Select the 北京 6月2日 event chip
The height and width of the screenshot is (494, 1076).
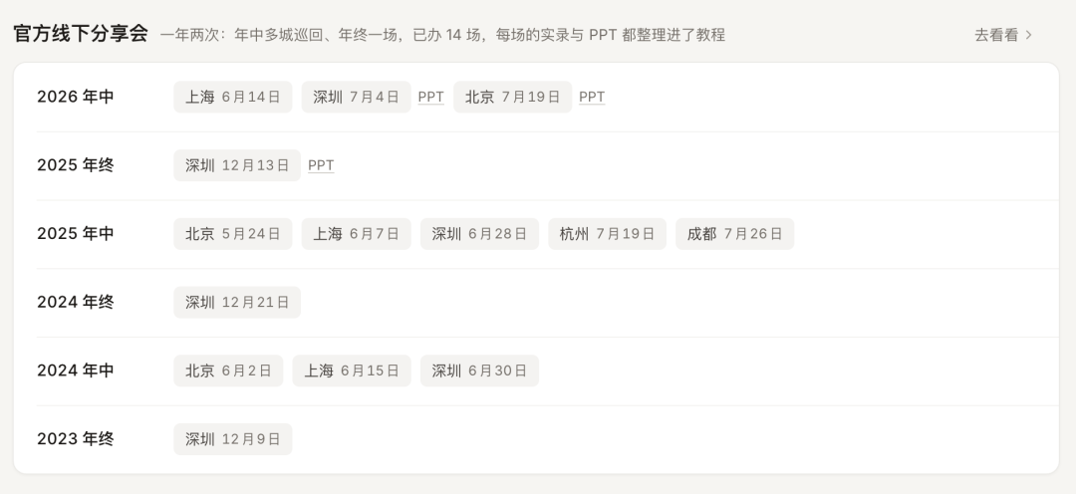pyautogui.click(x=228, y=371)
